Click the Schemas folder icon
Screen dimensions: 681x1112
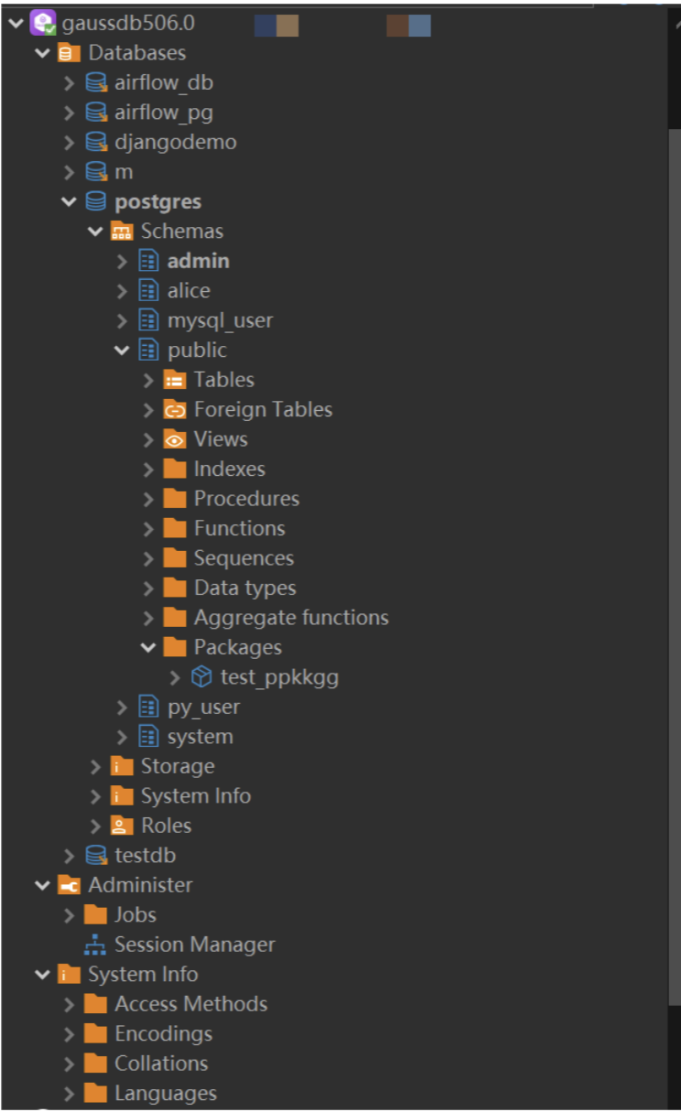122,231
